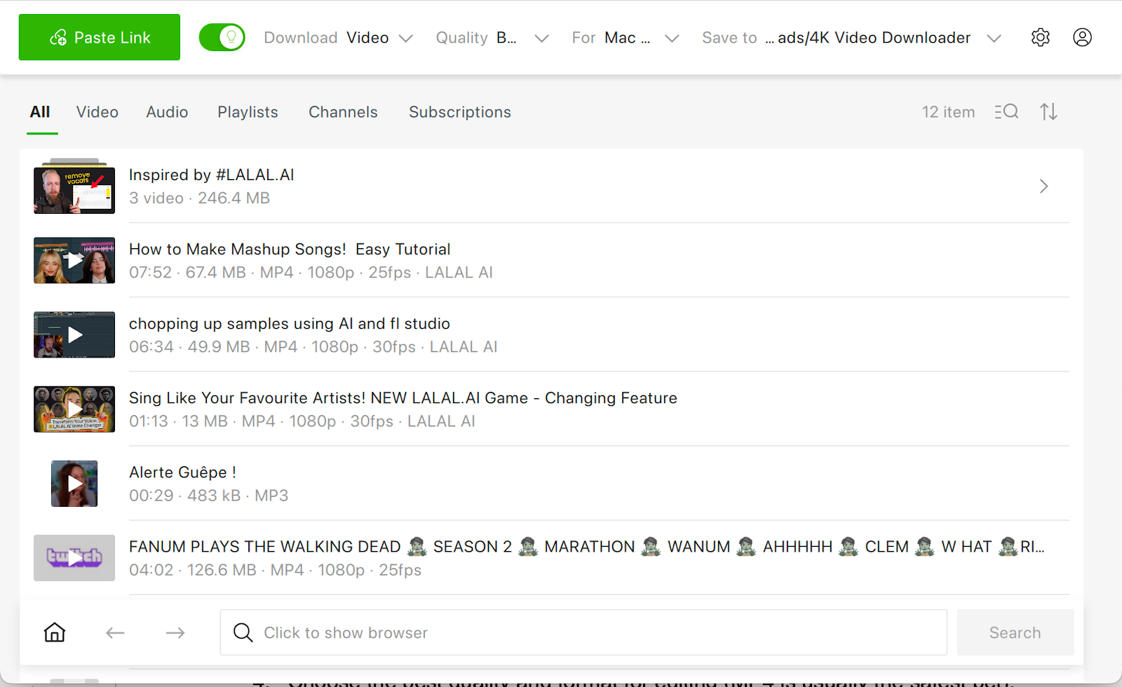The height and width of the screenshot is (687, 1122).
Task: Click the sort order arrows icon
Action: click(x=1048, y=111)
